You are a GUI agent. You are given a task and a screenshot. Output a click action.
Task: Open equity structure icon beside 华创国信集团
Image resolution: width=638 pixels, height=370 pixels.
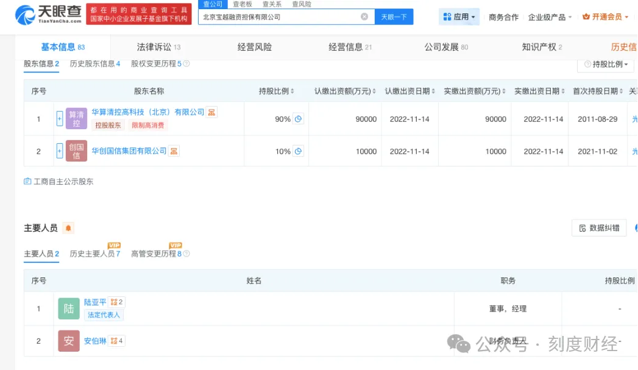point(174,151)
